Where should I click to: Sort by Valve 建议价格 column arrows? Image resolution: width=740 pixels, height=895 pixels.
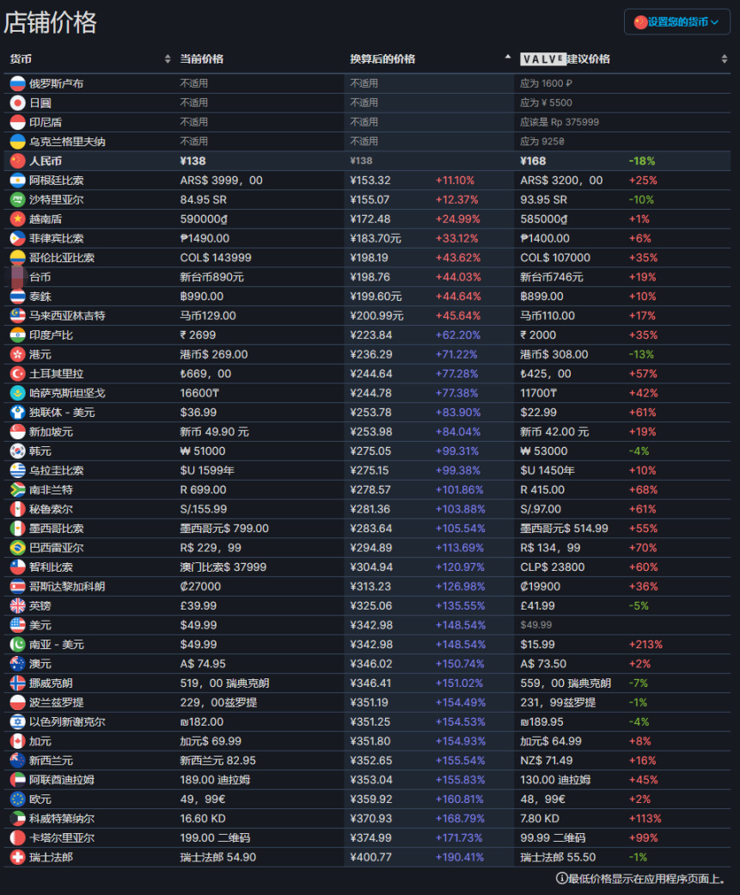coord(725,59)
